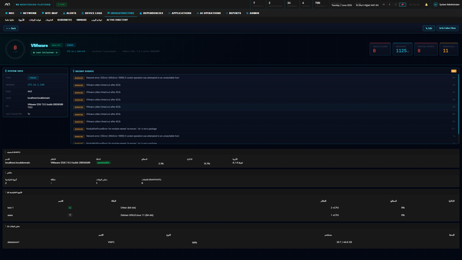Viewport: 462px width, 260px height.
Task: Switch to the Kubernetes sub-tab
Action: click(x=65, y=20)
